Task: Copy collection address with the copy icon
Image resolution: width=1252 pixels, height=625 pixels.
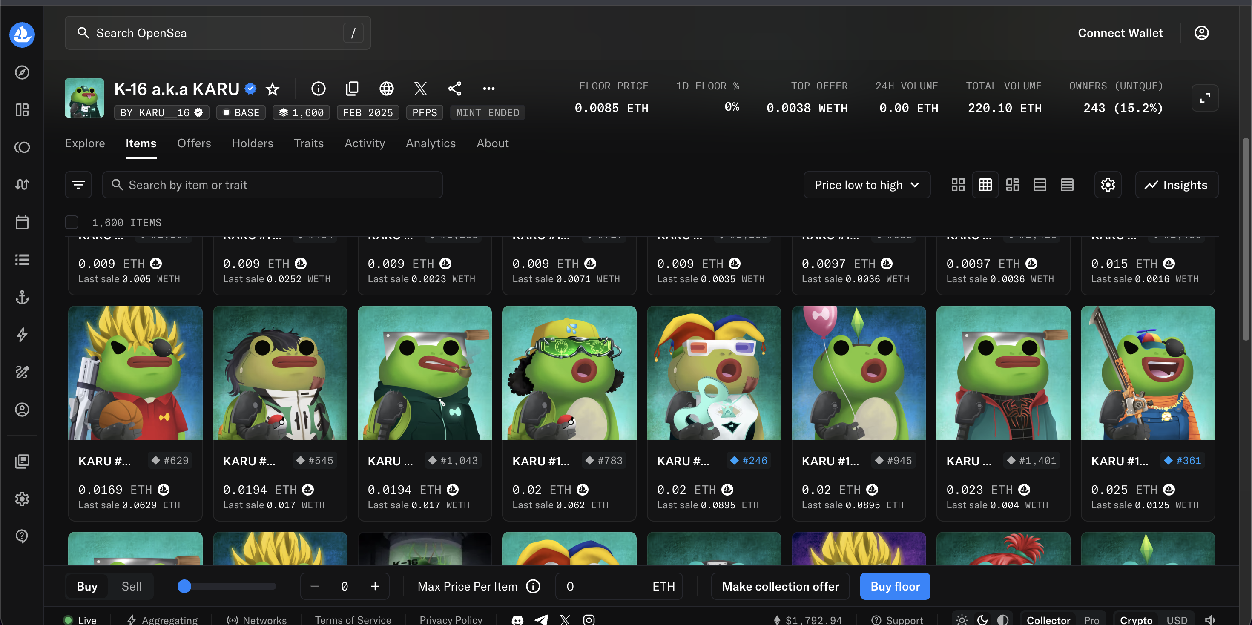Action: (x=352, y=89)
